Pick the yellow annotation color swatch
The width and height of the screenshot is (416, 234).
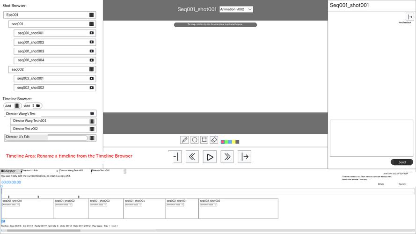click(x=234, y=142)
